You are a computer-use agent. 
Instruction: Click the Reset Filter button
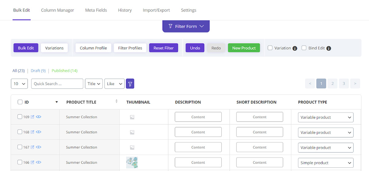click(x=164, y=48)
